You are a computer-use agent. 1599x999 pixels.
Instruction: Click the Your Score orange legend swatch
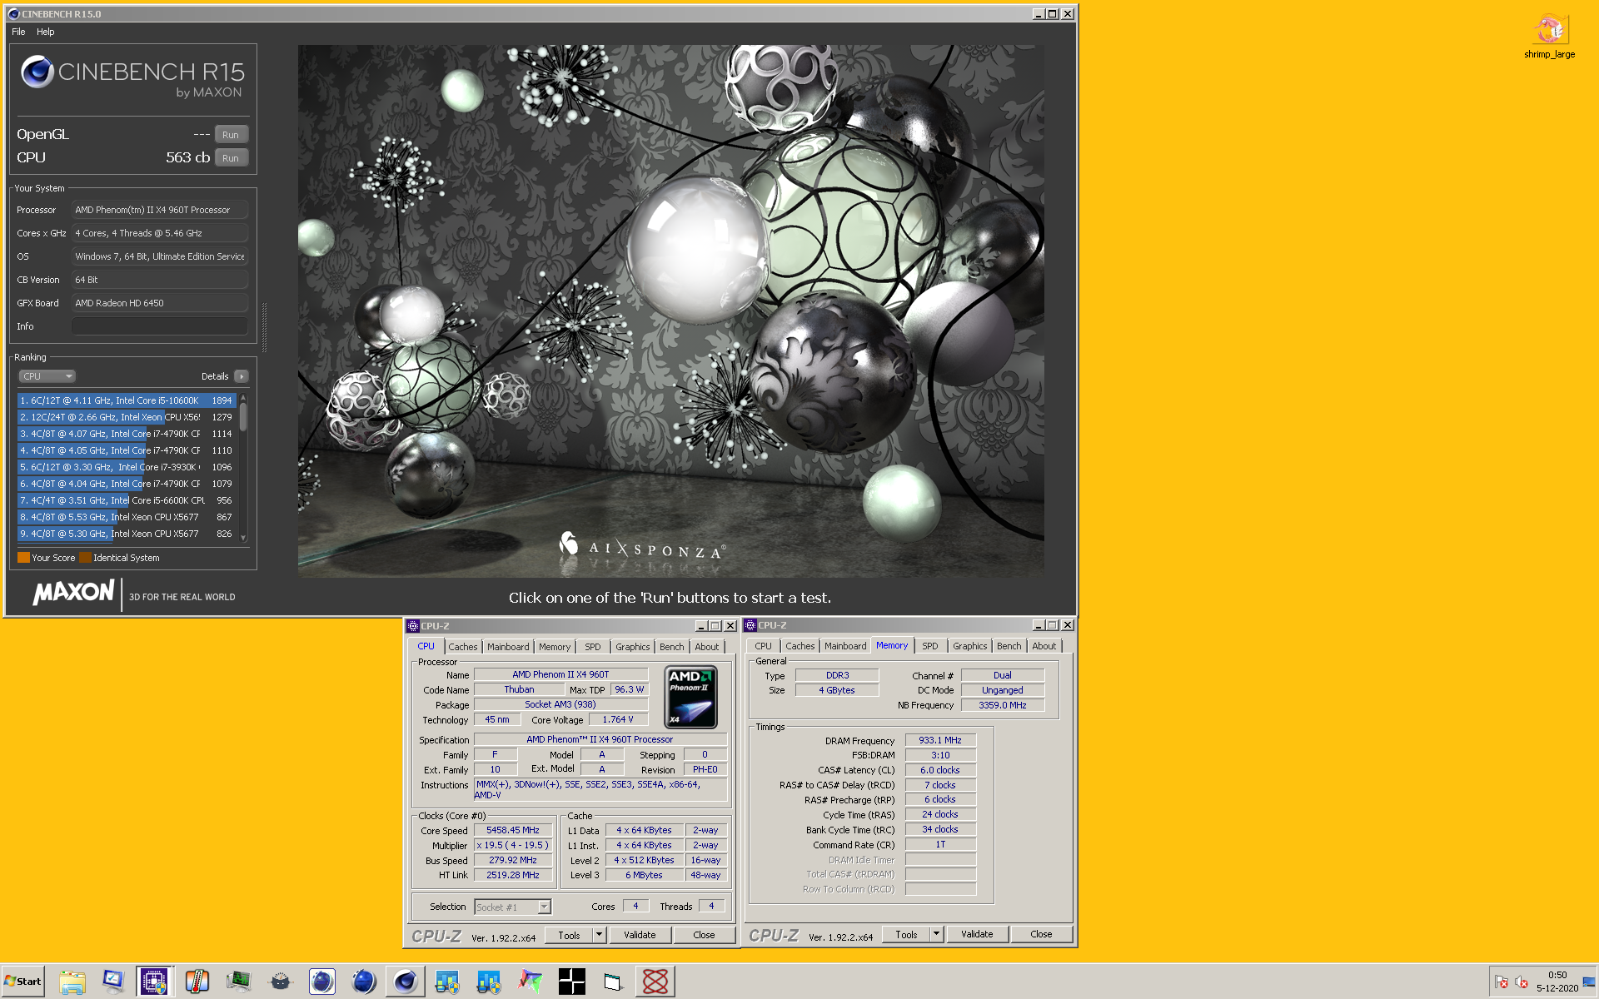point(23,558)
